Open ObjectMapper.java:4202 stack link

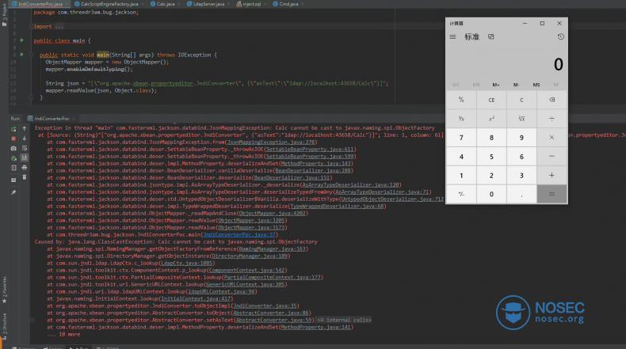273,213
